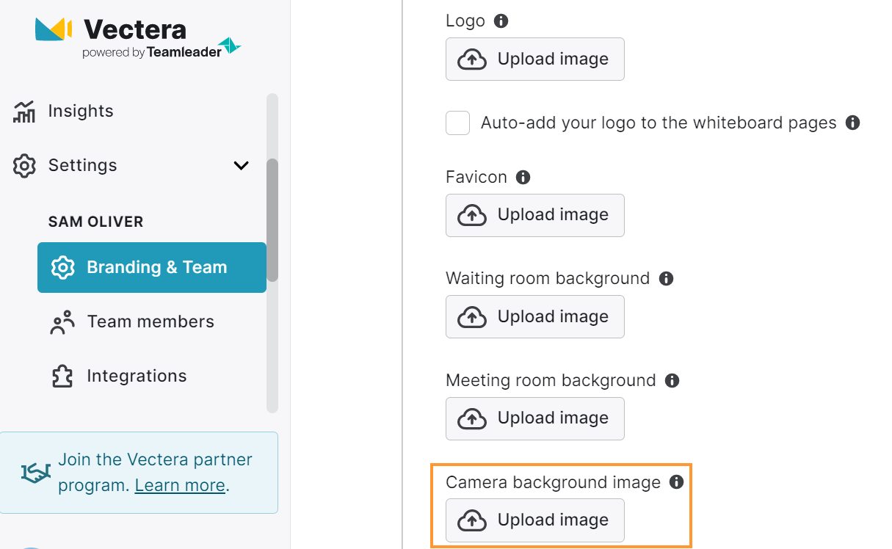The image size is (892, 549).
Task: Enable auto-add logo to whiteboard pages
Action: tap(458, 123)
